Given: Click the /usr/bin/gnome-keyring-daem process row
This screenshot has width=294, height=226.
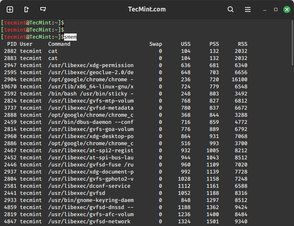Looking at the screenshot, I should tap(91, 200).
